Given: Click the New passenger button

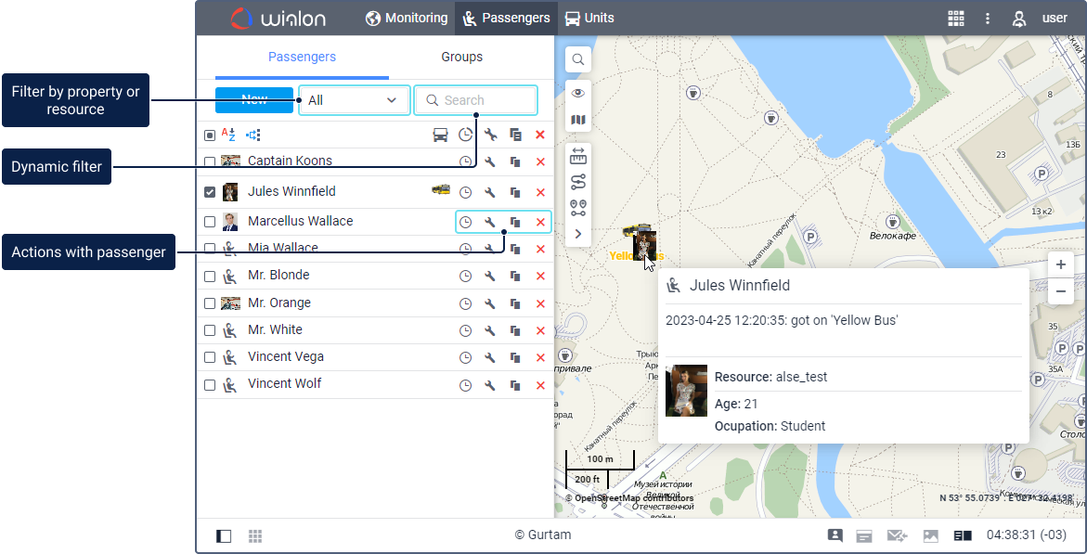Looking at the screenshot, I should [253, 100].
